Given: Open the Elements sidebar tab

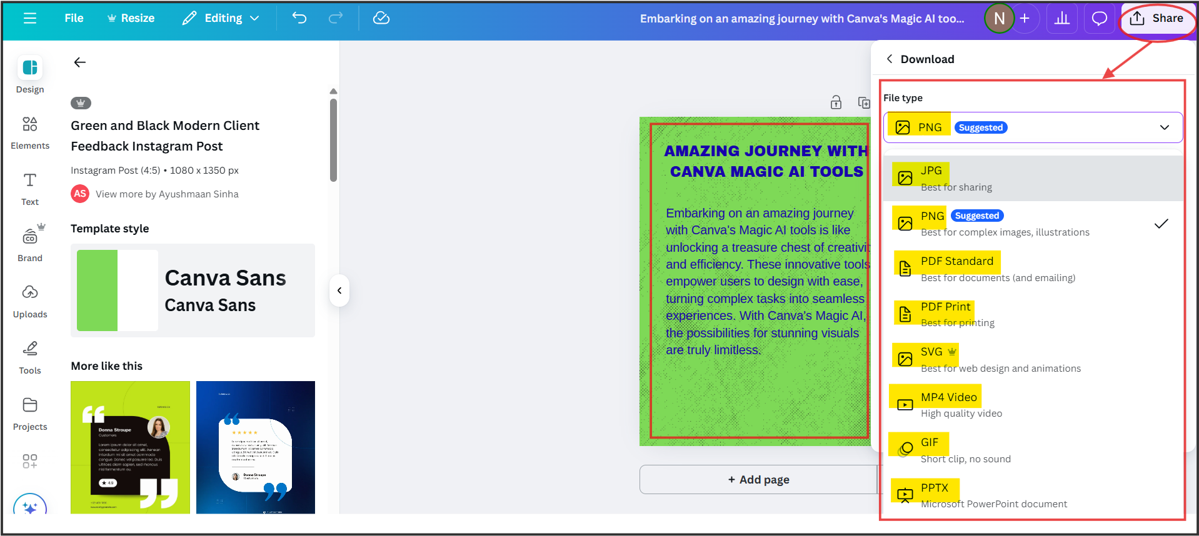Looking at the screenshot, I should click(x=30, y=132).
